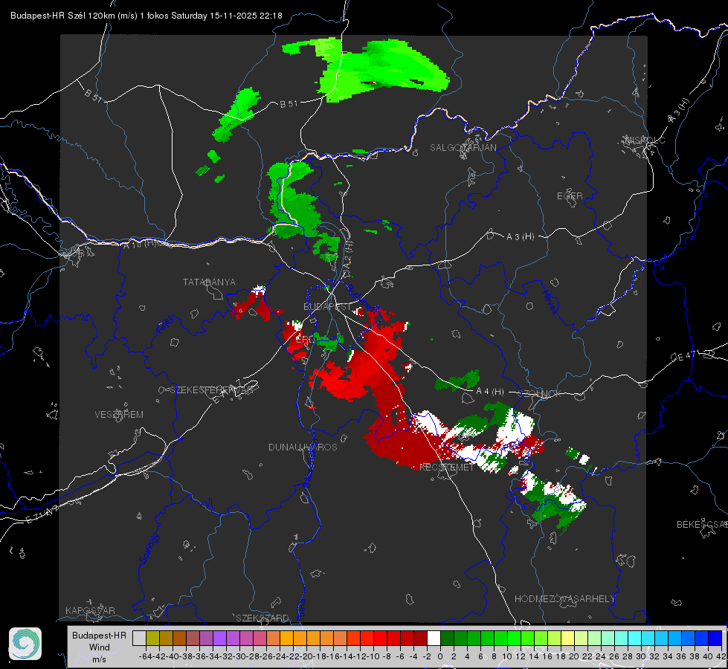Image resolution: width=728 pixels, height=669 pixels.
Task: Click the MISKOLC city label
Action: pyautogui.click(x=645, y=140)
